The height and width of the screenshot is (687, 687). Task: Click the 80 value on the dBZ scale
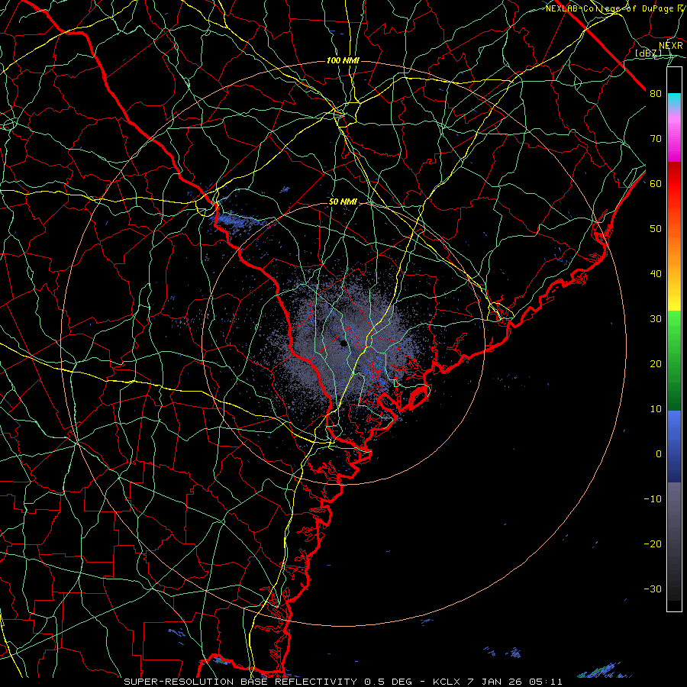(x=656, y=94)
